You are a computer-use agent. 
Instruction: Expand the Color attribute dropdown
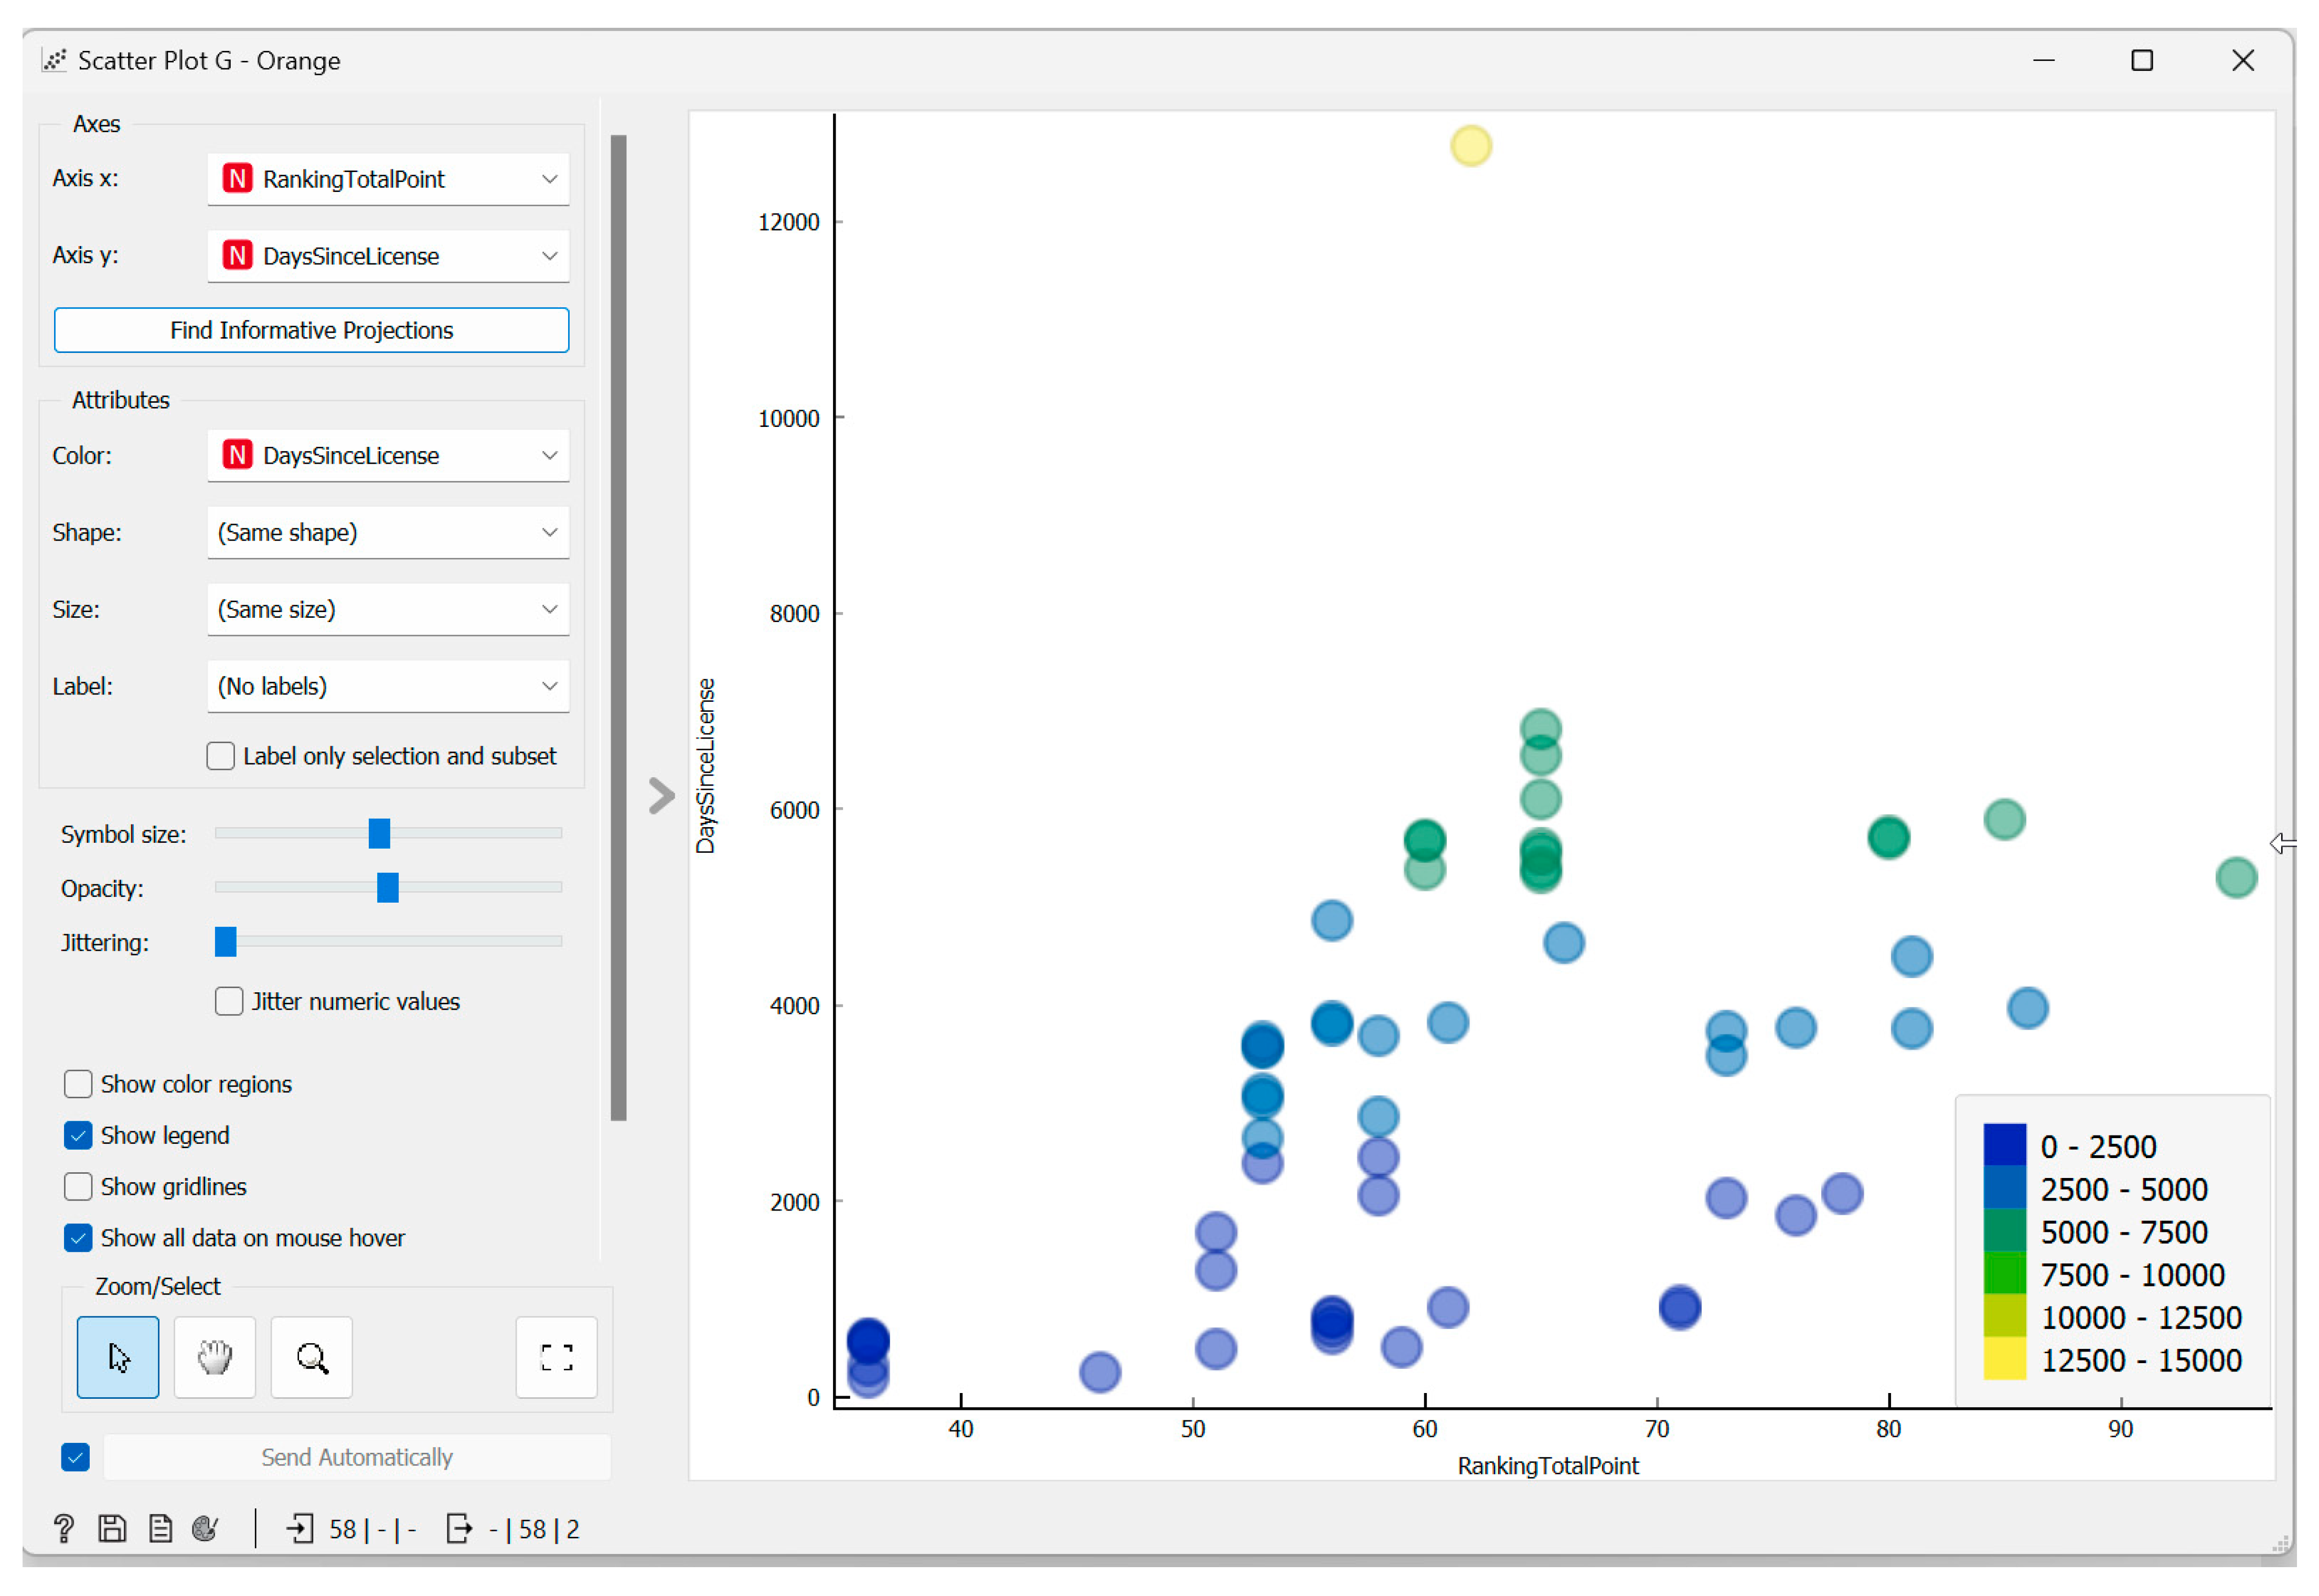point(388,455)
